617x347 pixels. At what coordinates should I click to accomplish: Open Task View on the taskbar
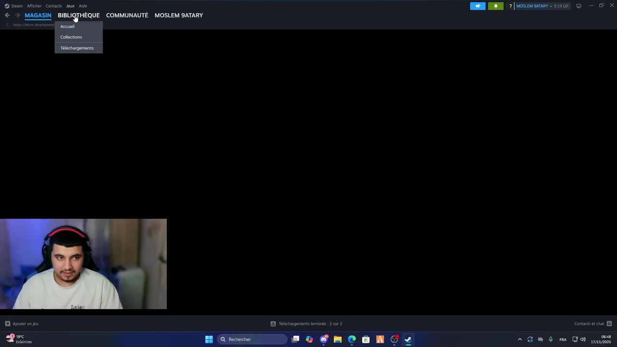coord(295,339)
